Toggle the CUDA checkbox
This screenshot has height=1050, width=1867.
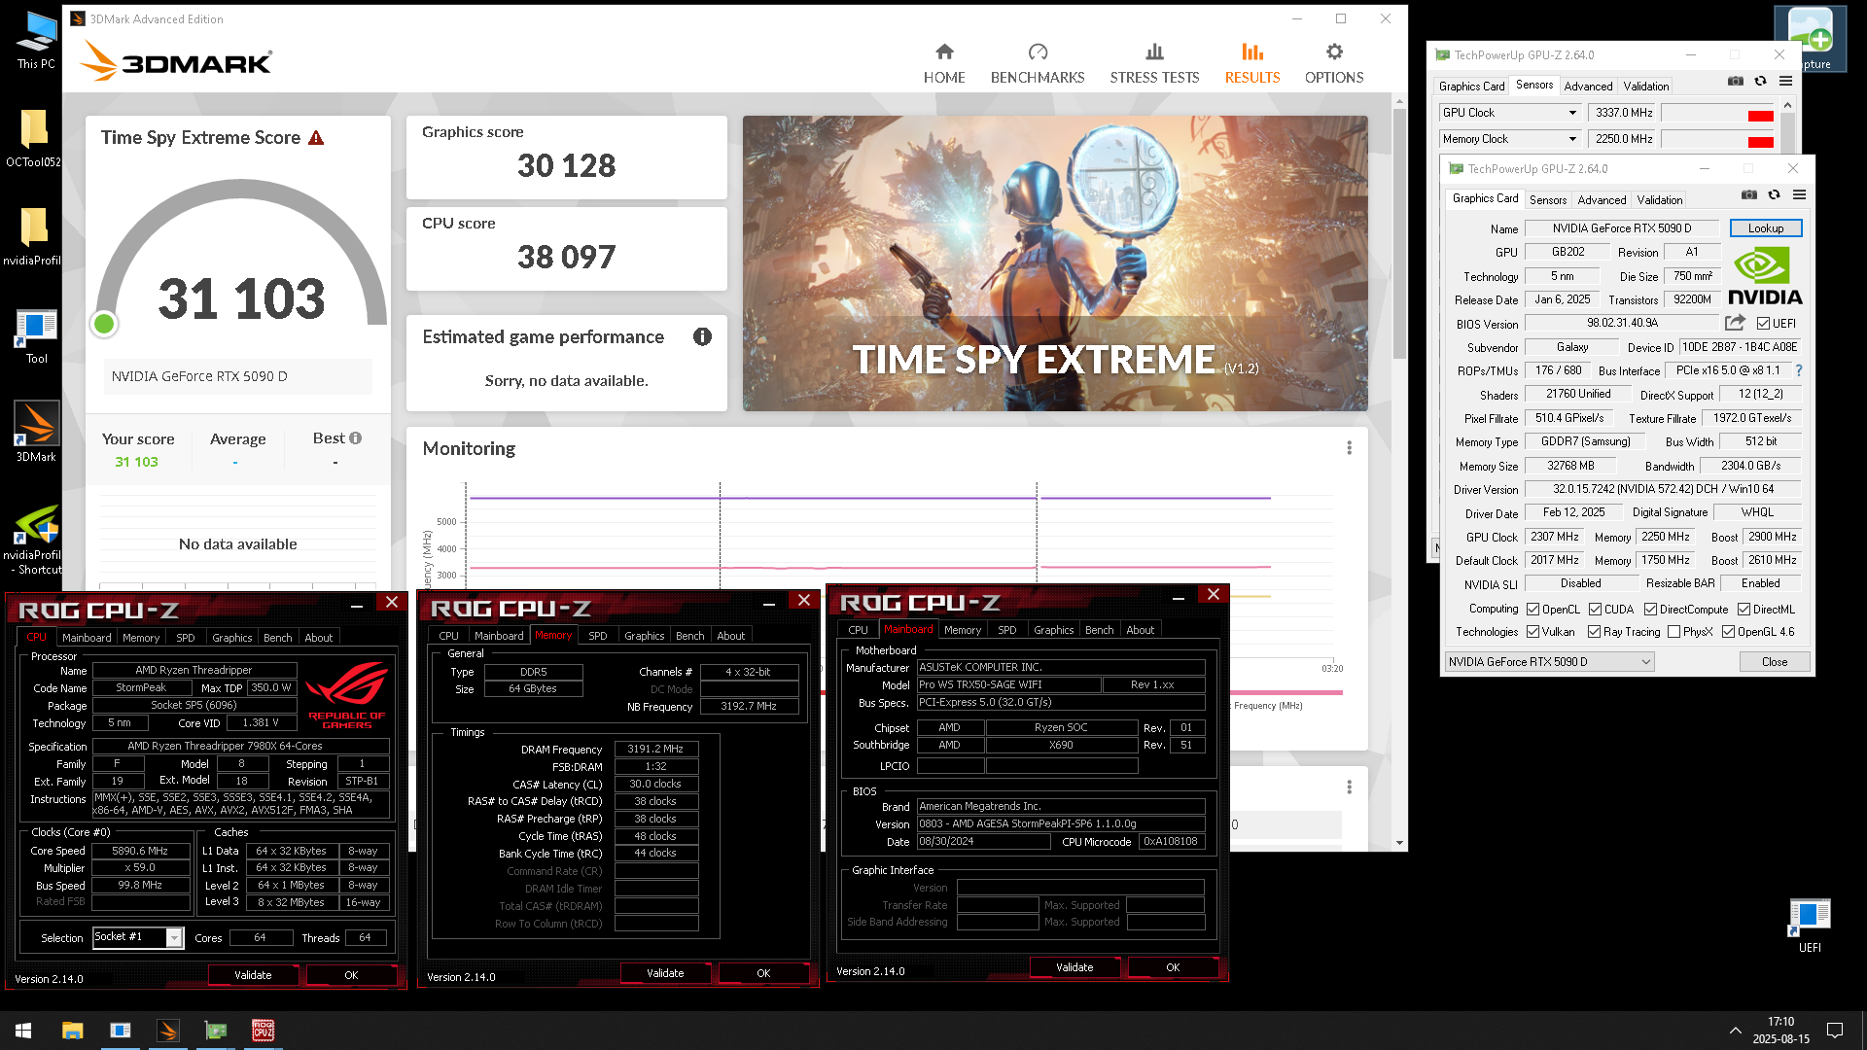[1595, 610]
